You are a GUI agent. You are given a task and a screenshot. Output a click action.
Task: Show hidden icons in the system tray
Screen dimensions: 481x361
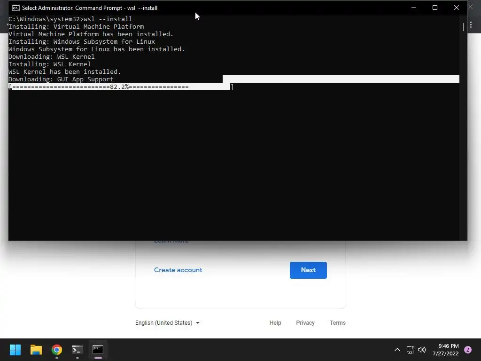click(x=397, y=350)
